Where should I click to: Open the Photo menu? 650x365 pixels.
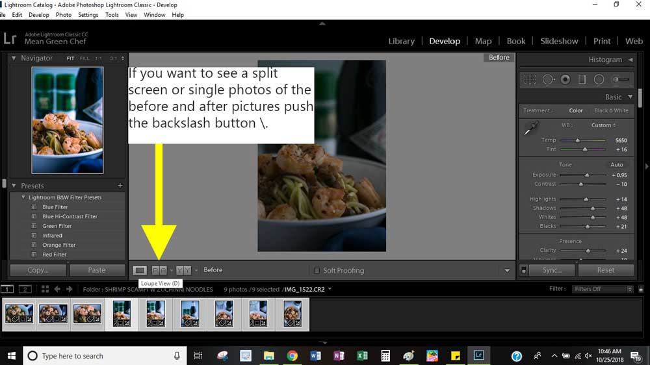click(x=64, y=15)
